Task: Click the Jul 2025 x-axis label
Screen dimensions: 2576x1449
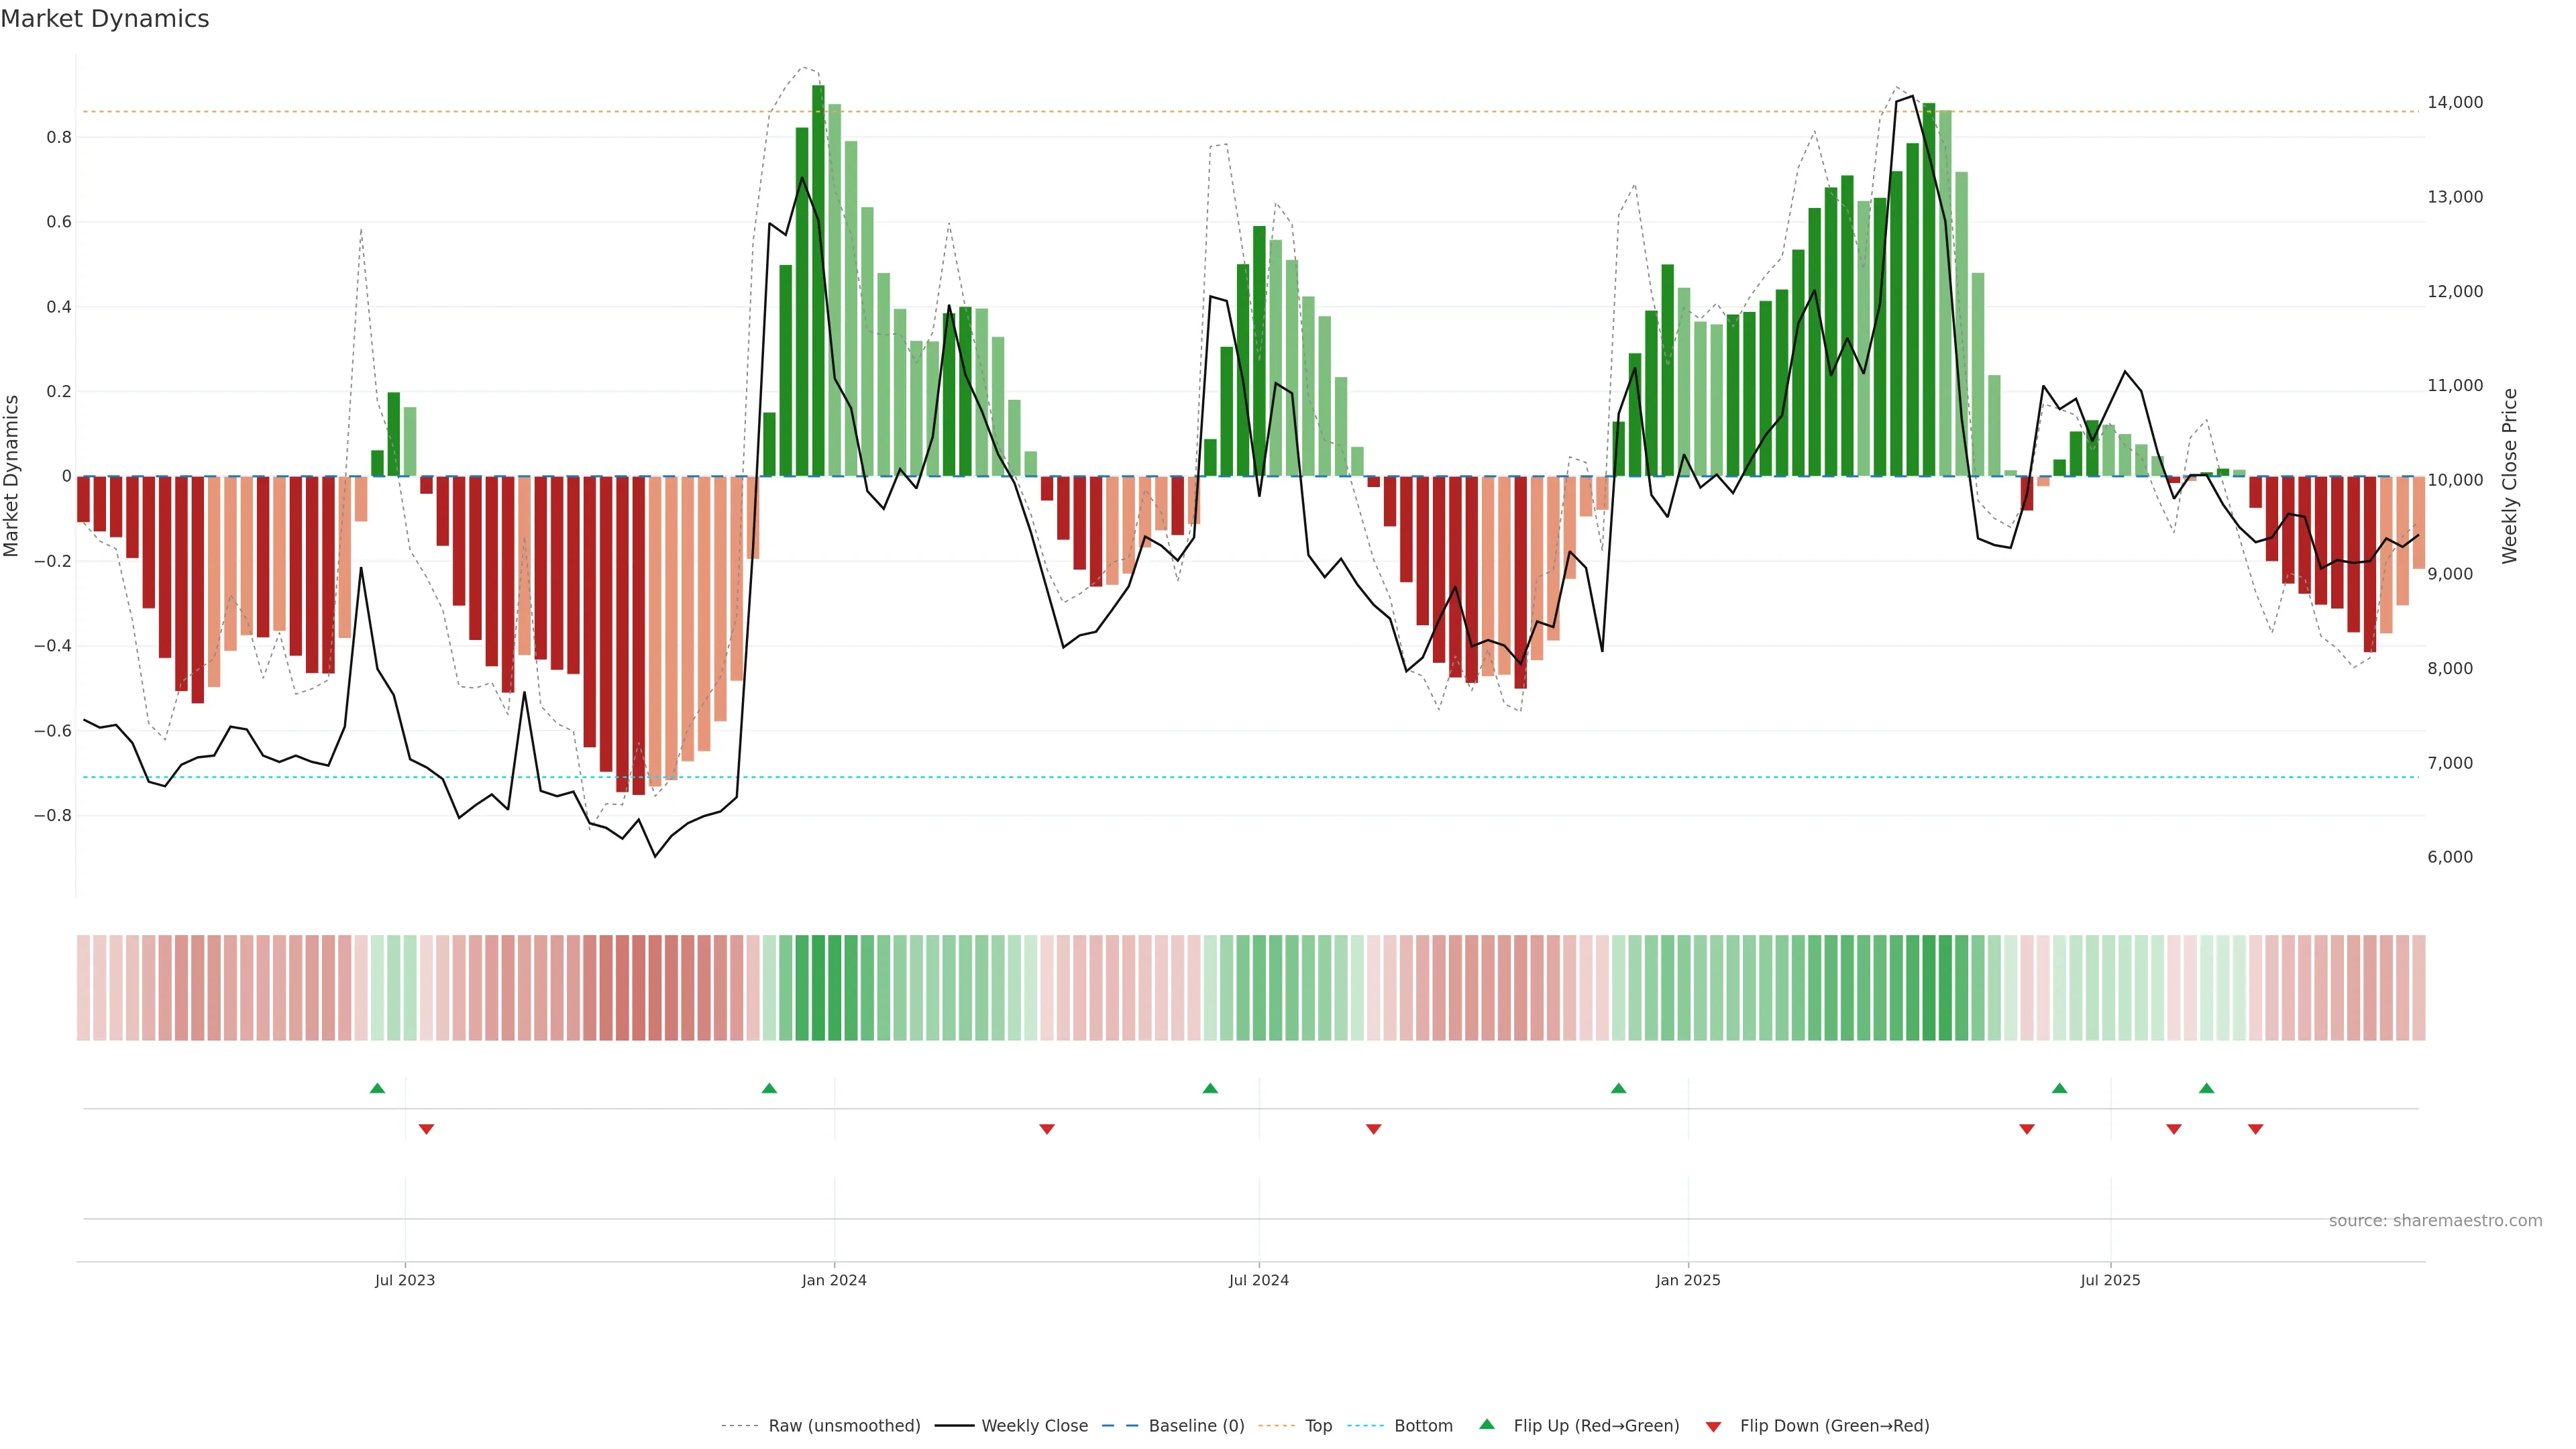Action: point(2110,1280)
